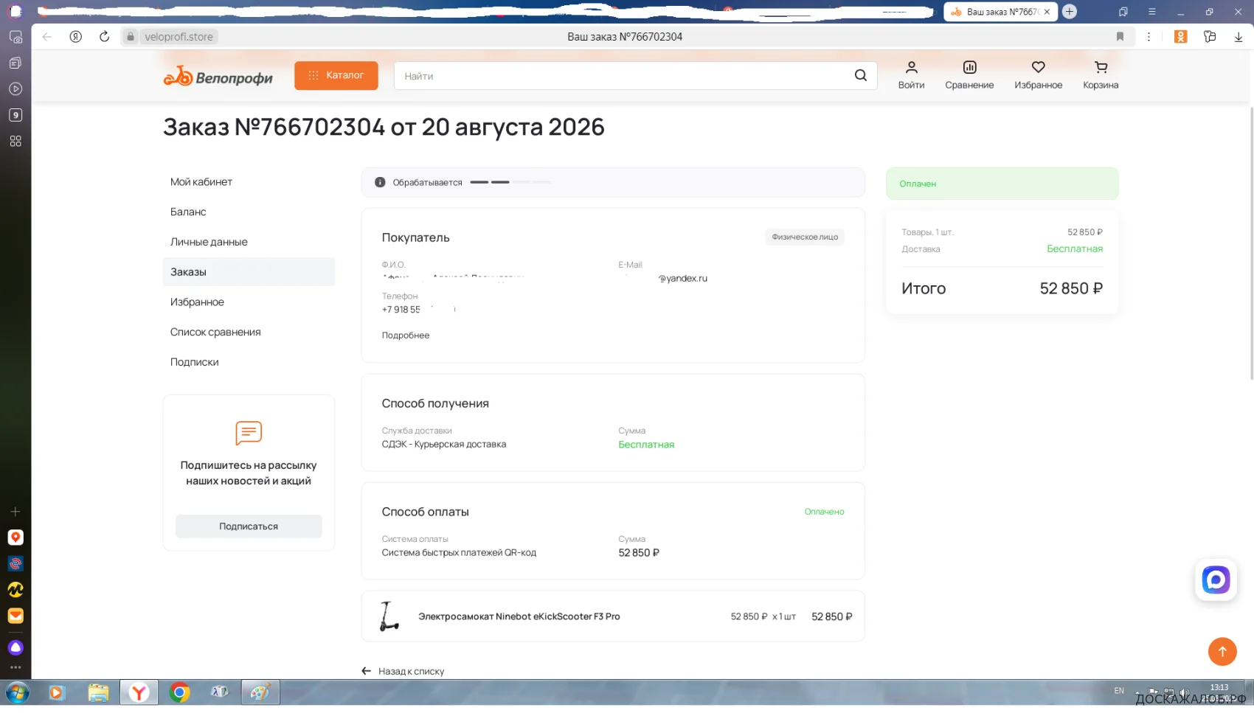Open the red map pin sidebar app
This screenshot has width=1254, height=713.
click(x=15, y=538)
